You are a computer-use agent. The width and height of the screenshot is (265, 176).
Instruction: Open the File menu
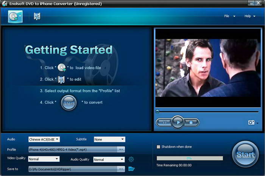tap(229, 16)
